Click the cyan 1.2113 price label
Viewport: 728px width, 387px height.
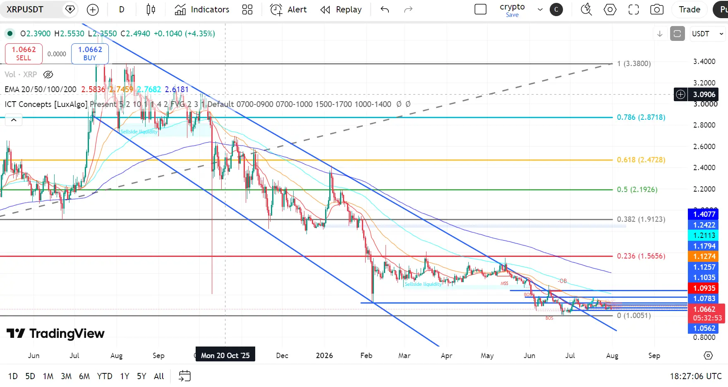click(703, 235)
